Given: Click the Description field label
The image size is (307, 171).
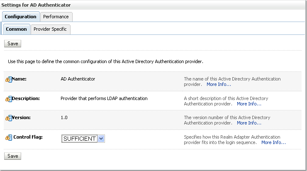Looking at the screenshot, I should (26, 98).
